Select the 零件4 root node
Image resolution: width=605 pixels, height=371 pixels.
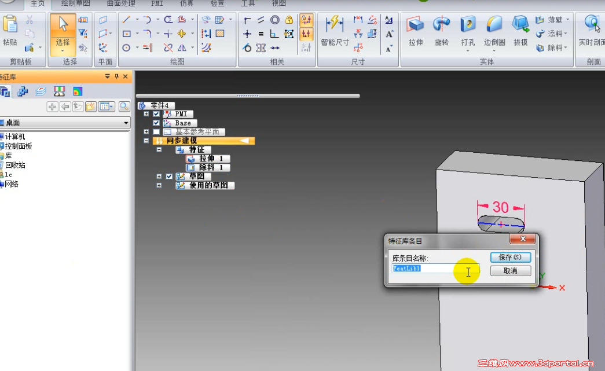point(156,105)
